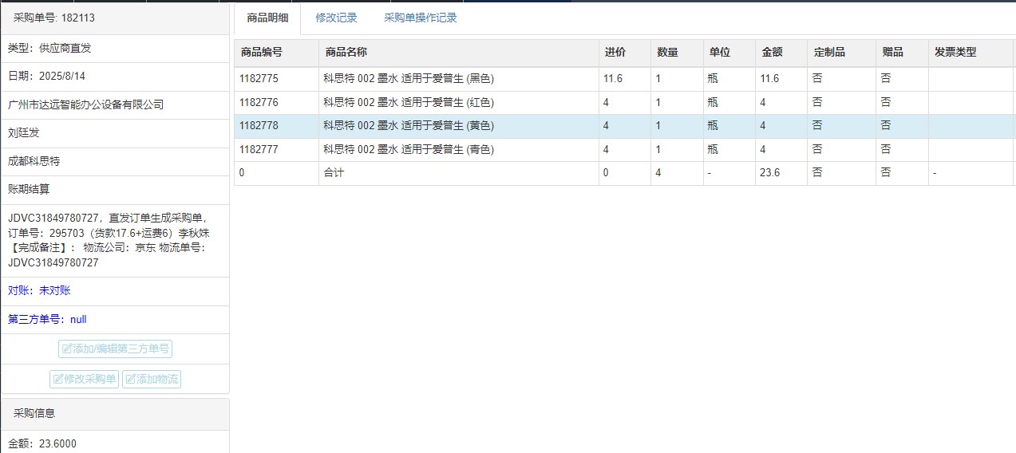1016x453 pixels.
Task: Click the 进价 column header
Action: click(x=624, y=53)
